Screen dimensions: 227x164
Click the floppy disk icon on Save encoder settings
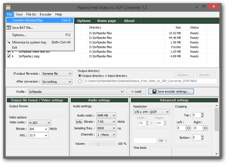(154, 92)
